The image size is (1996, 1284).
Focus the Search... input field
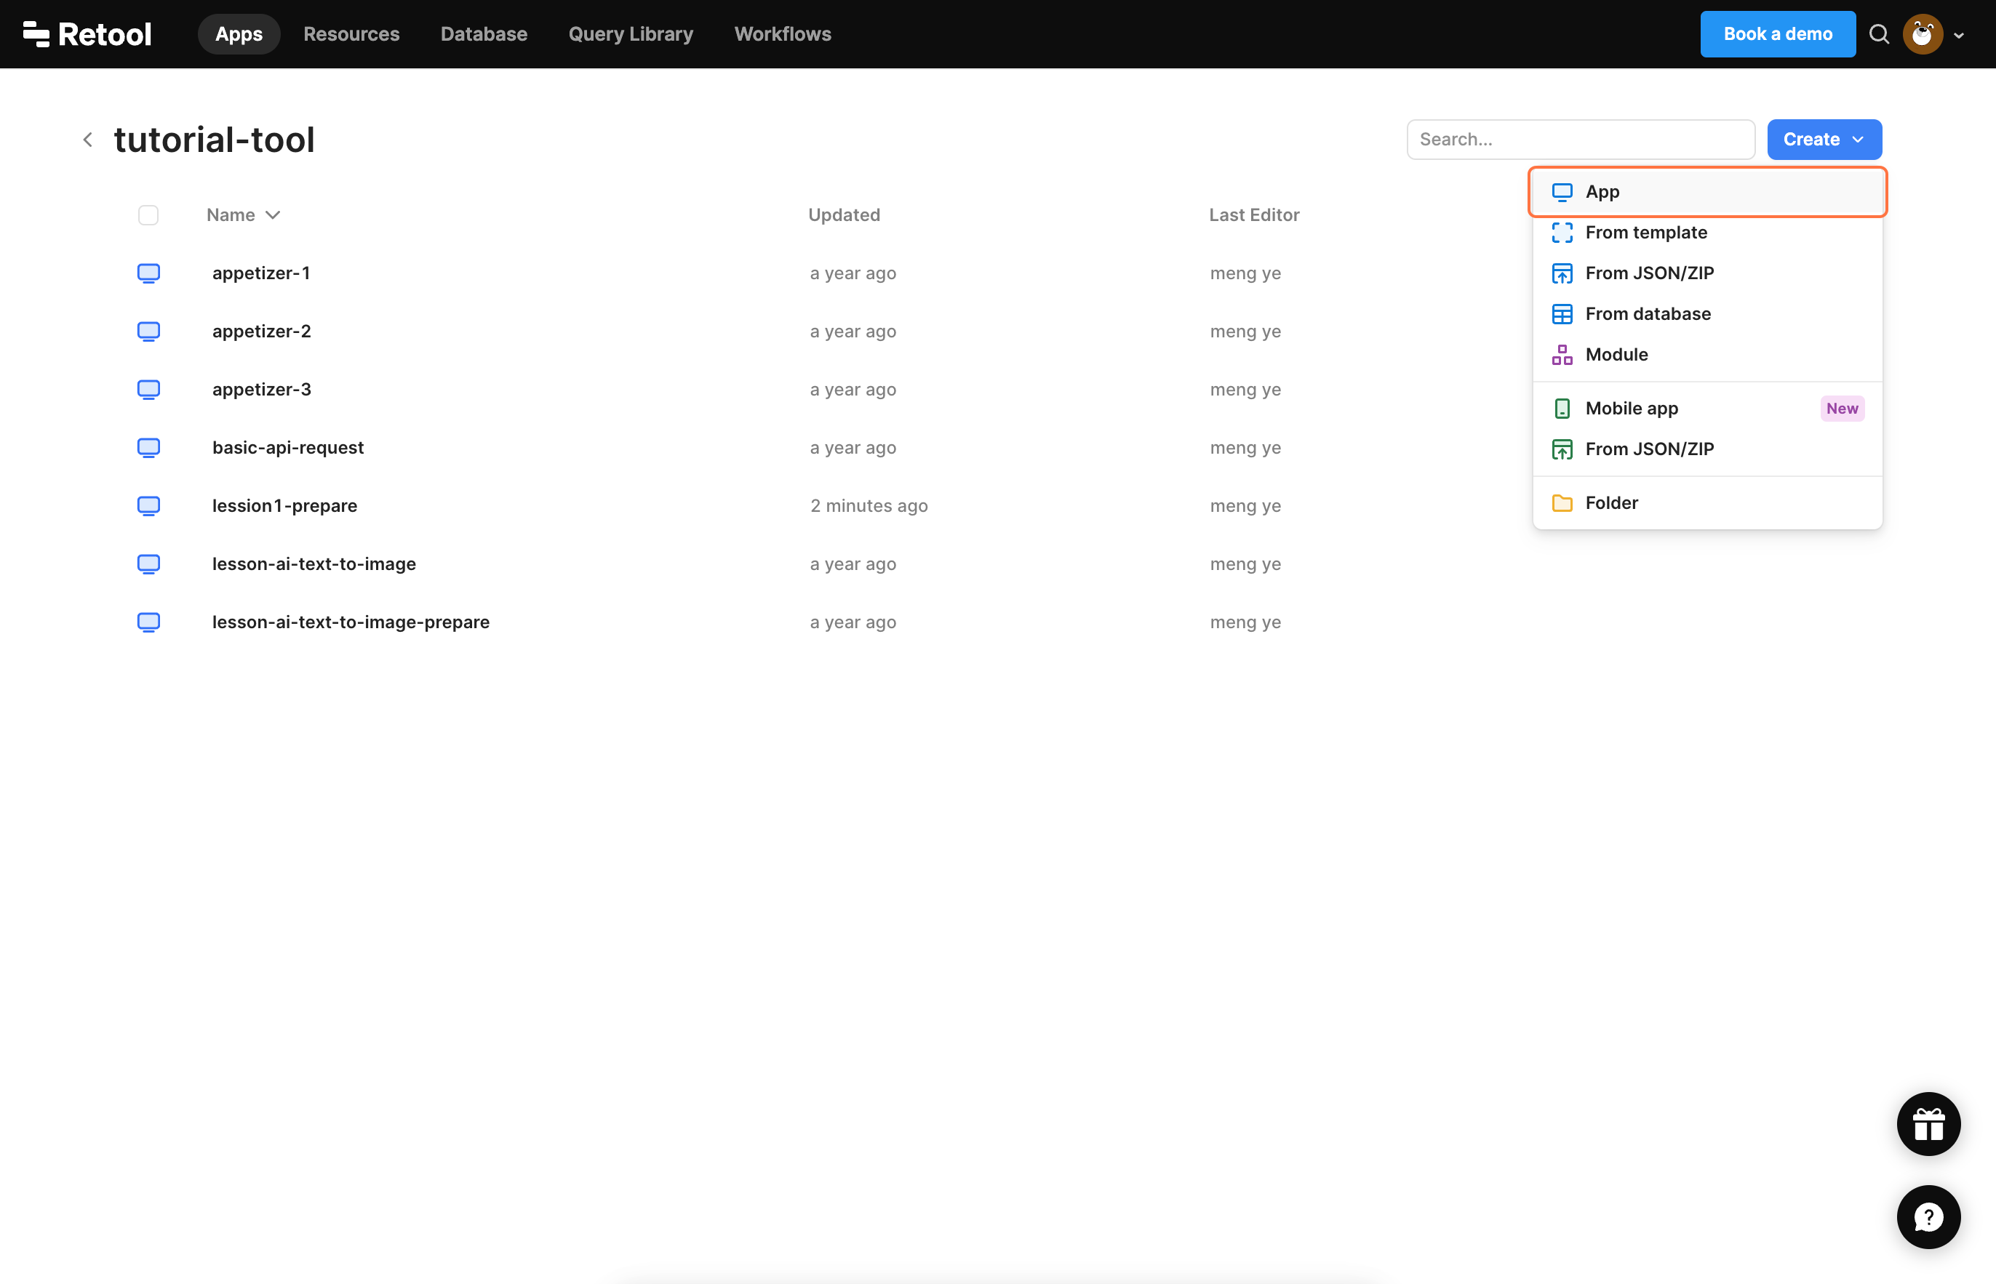pos(1580,140)
